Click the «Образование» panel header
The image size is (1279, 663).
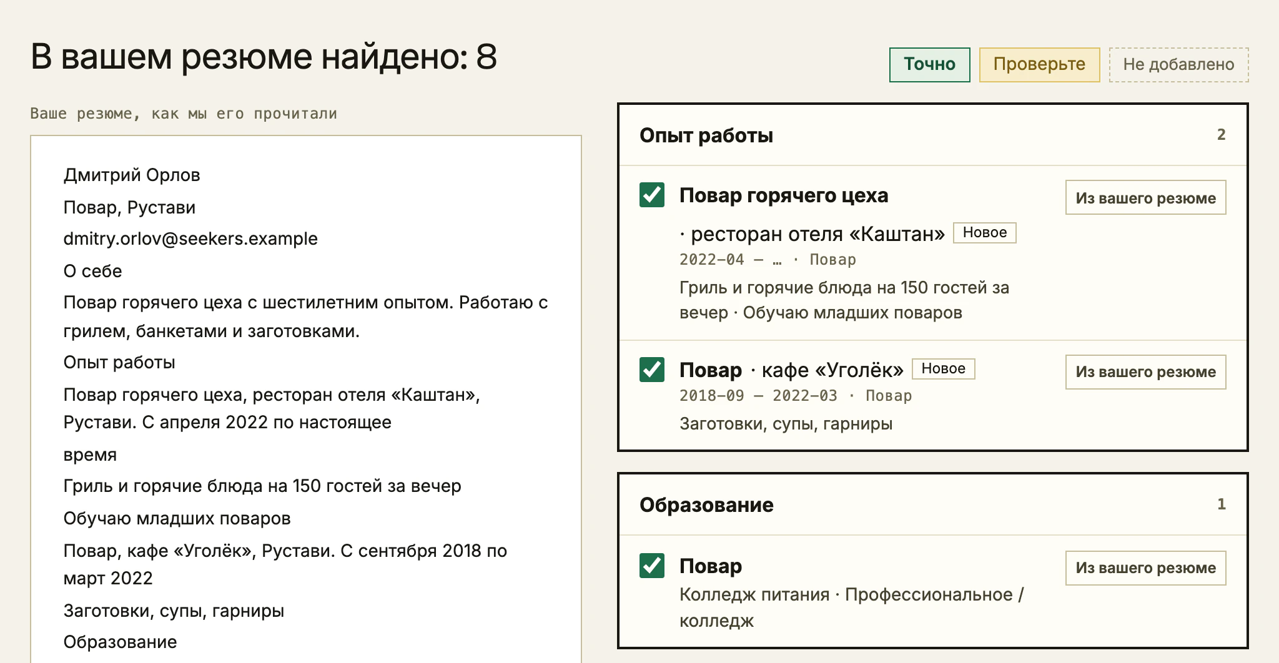(933, 504)
